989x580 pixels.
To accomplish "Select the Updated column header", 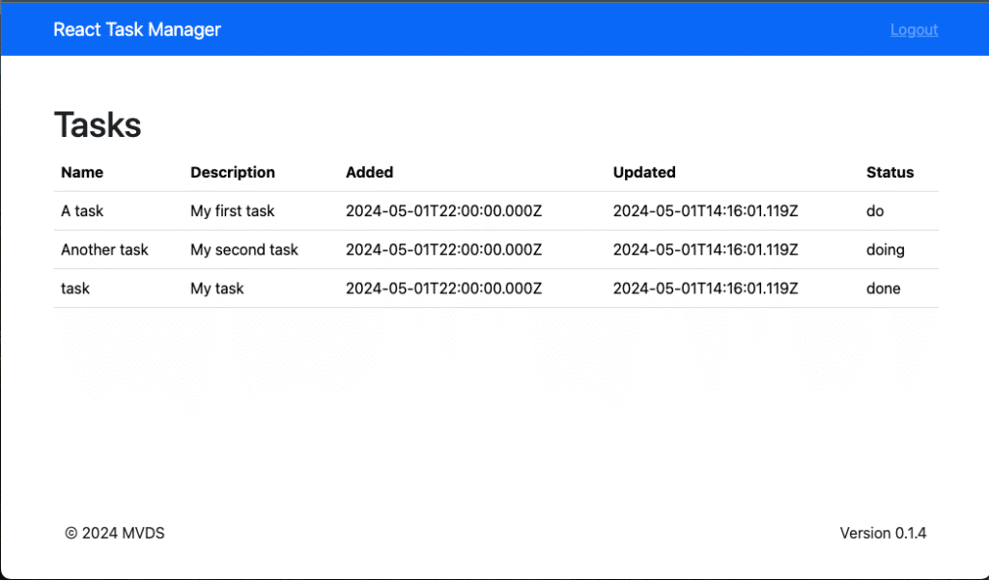I will (x=644, y=172).
